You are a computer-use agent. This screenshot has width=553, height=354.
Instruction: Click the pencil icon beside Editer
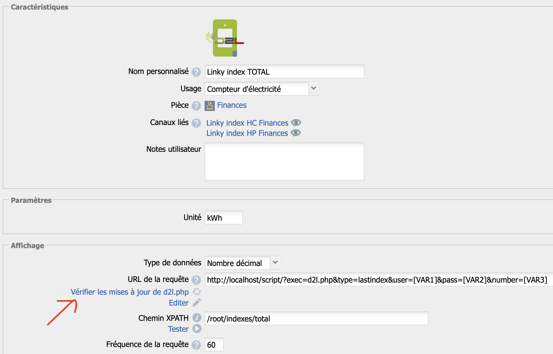tap(197, 302)
